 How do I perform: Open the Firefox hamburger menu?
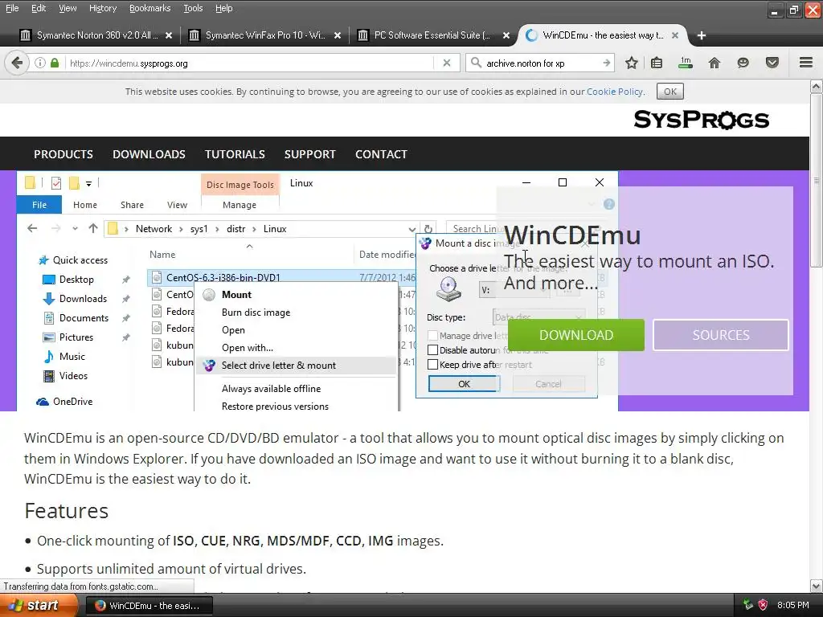(806, 63)
